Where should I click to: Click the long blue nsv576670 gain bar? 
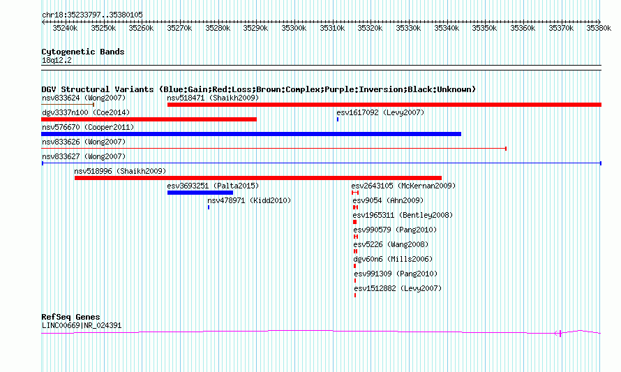click(x=251, y=134)
